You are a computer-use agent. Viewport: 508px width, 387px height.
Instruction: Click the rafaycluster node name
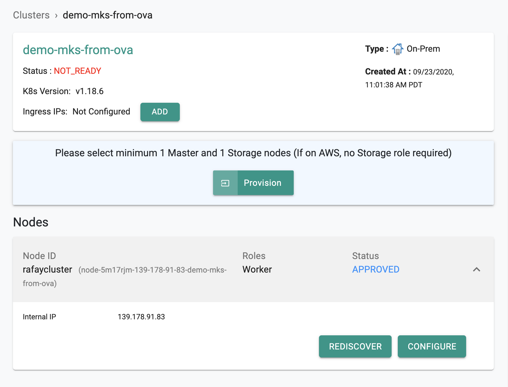47,269
